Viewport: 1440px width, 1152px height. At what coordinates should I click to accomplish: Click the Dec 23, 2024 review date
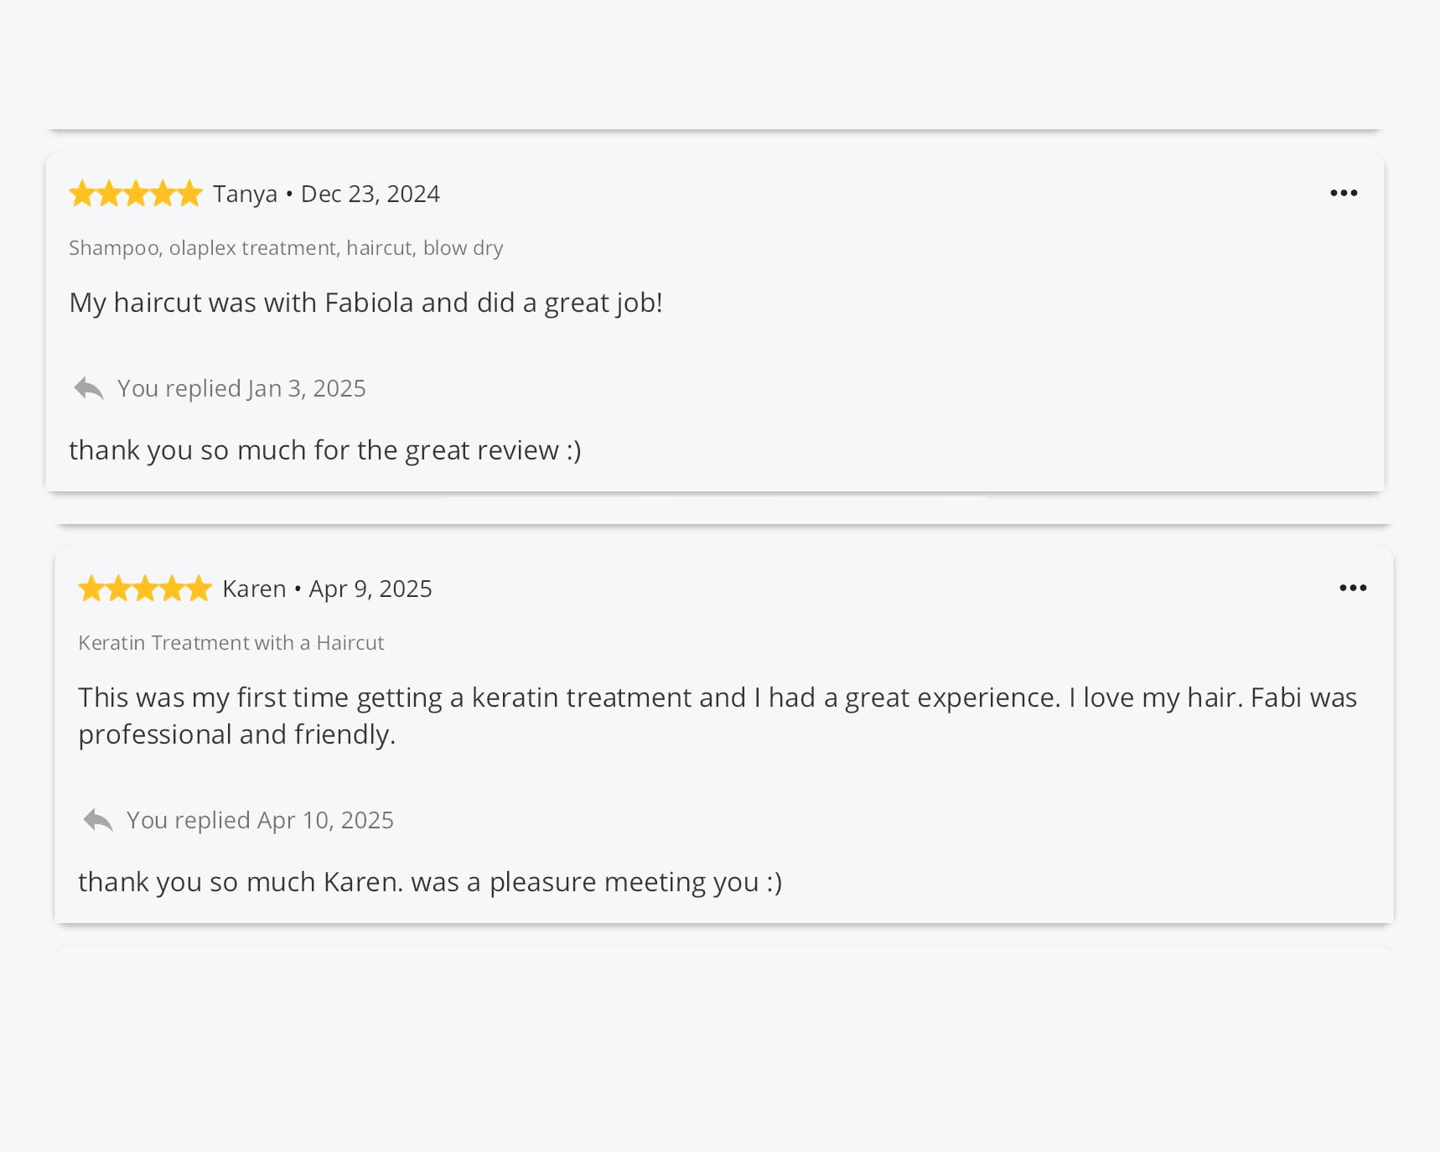370,195
